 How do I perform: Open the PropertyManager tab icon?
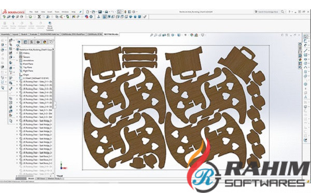tap(25, 42)
